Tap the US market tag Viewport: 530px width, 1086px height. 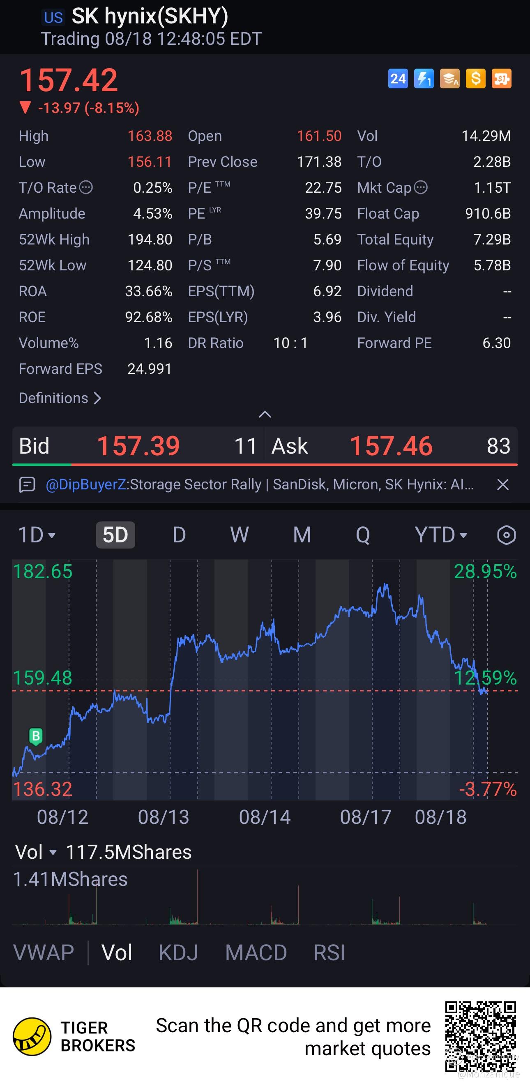[x=53, y=17]
